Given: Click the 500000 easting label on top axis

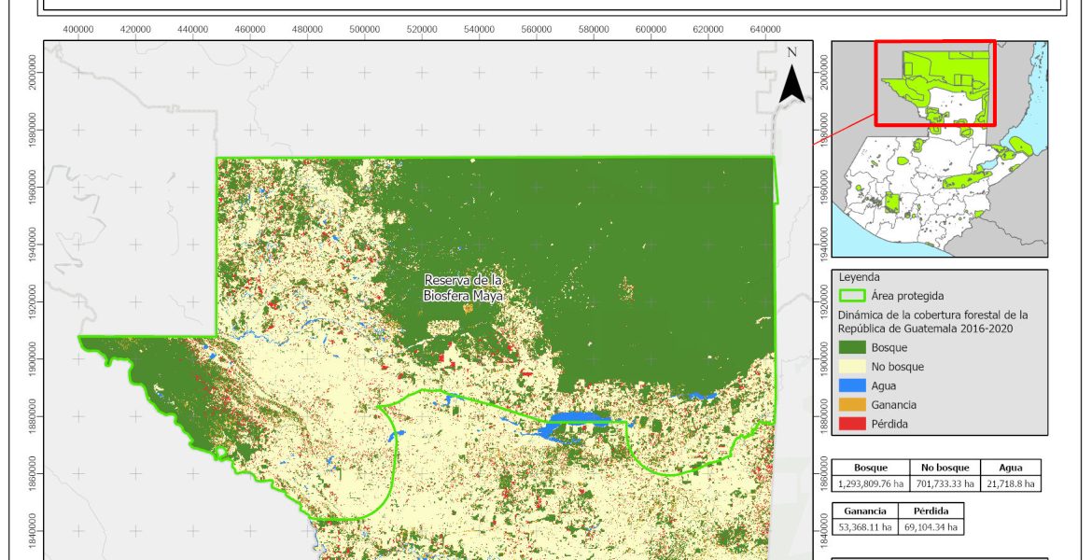Looking at the screenshot, I should click(x=365, y=30).
